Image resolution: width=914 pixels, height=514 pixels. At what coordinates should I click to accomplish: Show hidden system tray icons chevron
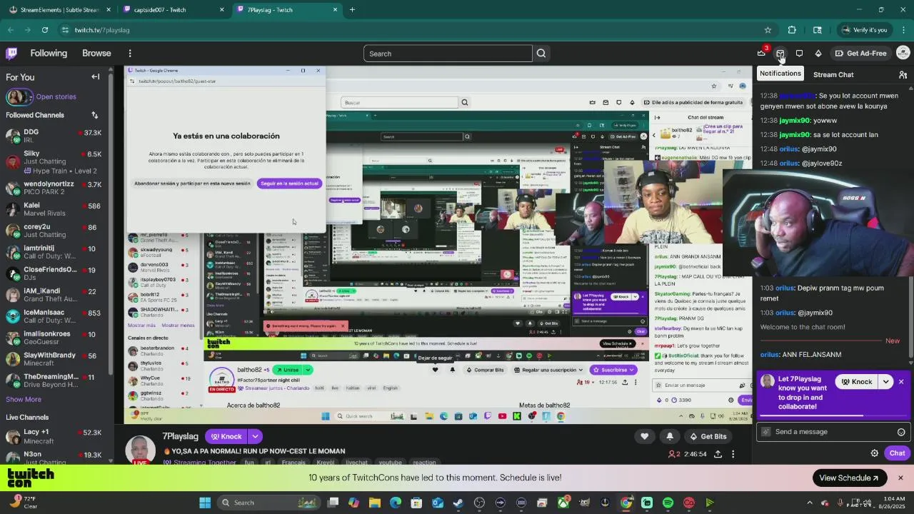coord(809,503)
